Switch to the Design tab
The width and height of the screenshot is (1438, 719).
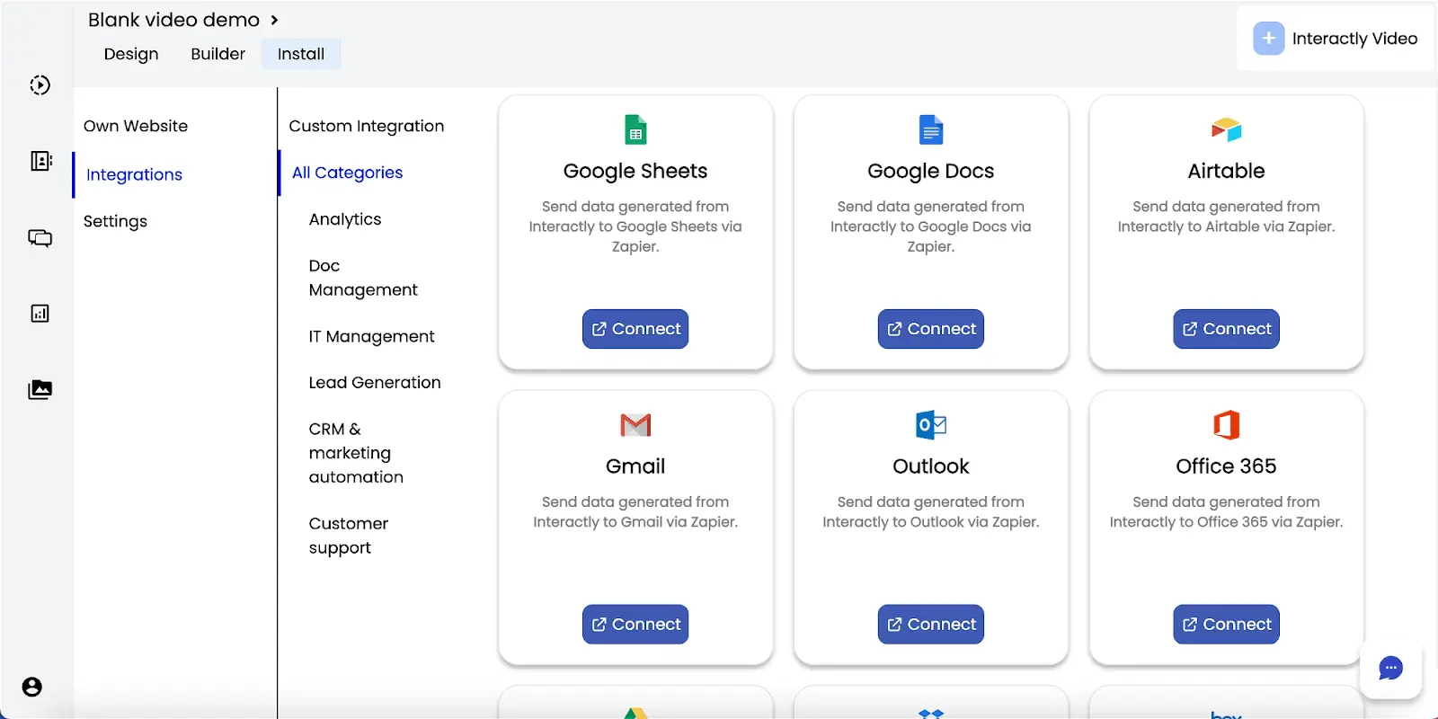tap(131, 54)
